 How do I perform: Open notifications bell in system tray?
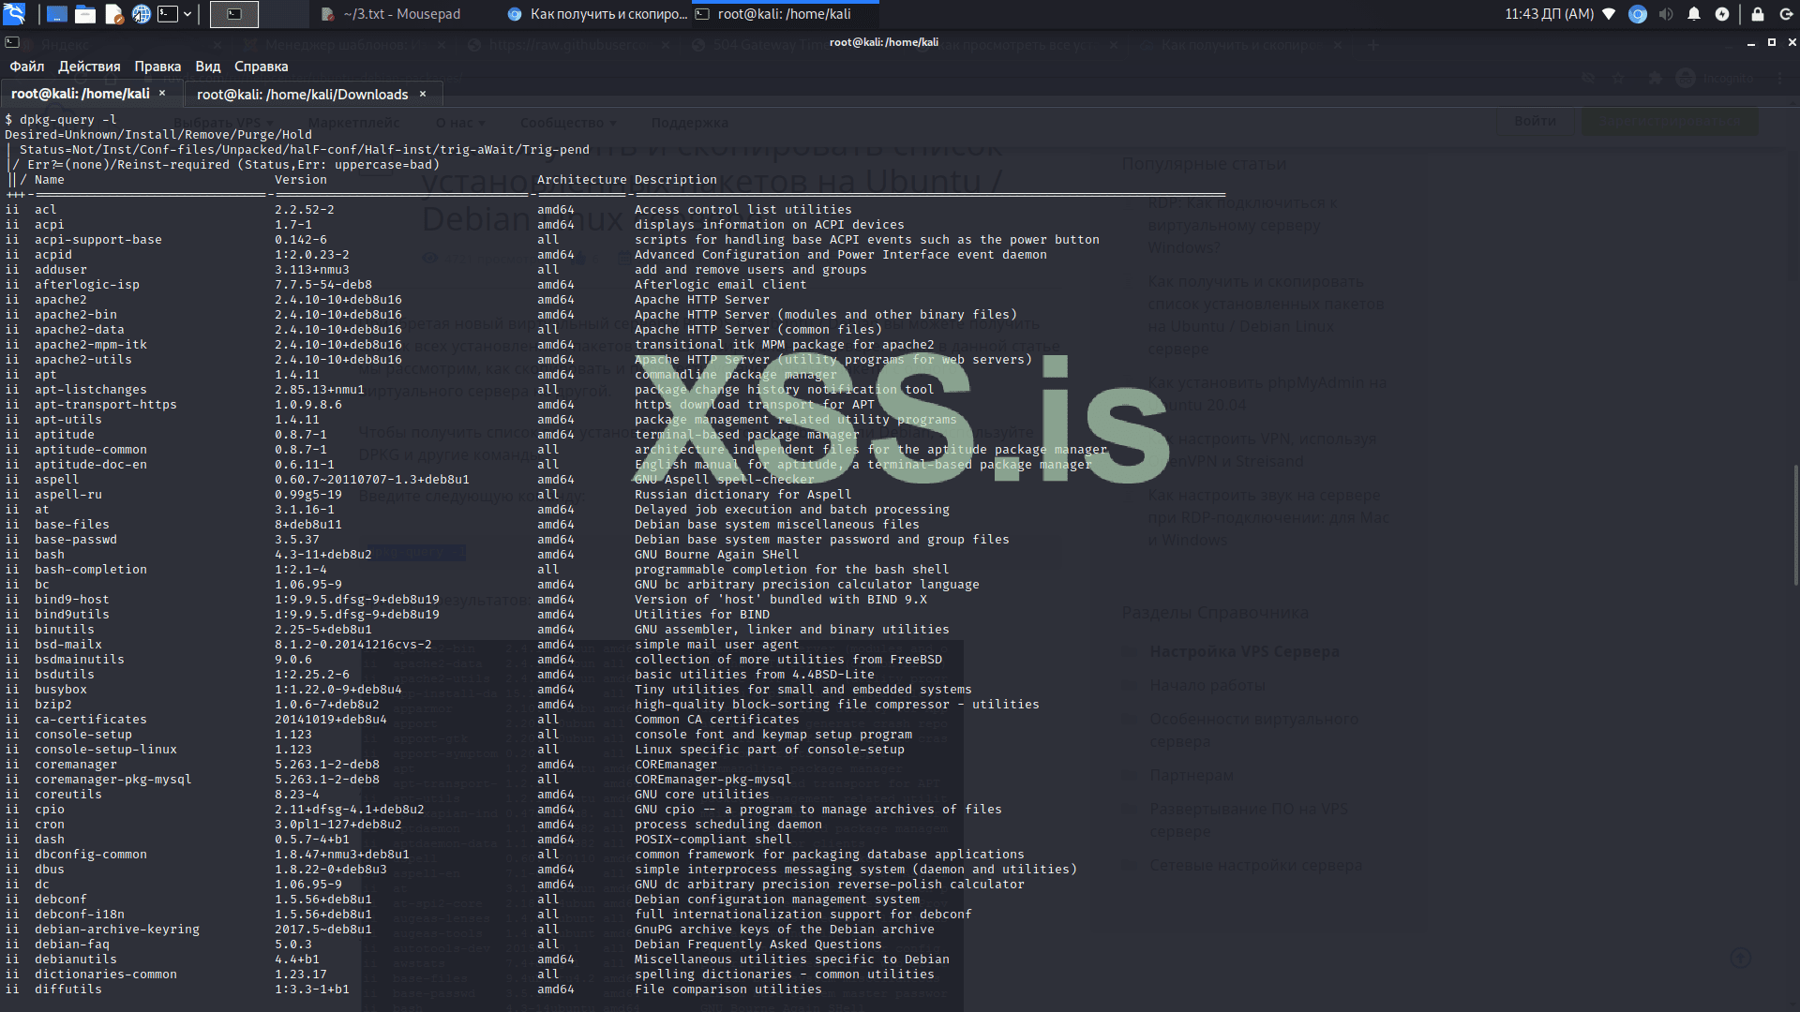tap(1694, 14)
